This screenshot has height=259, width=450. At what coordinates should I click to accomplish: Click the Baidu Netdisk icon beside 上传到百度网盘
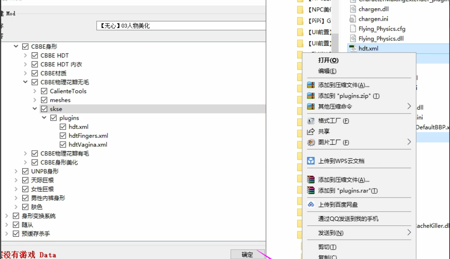tap(311, 205)
